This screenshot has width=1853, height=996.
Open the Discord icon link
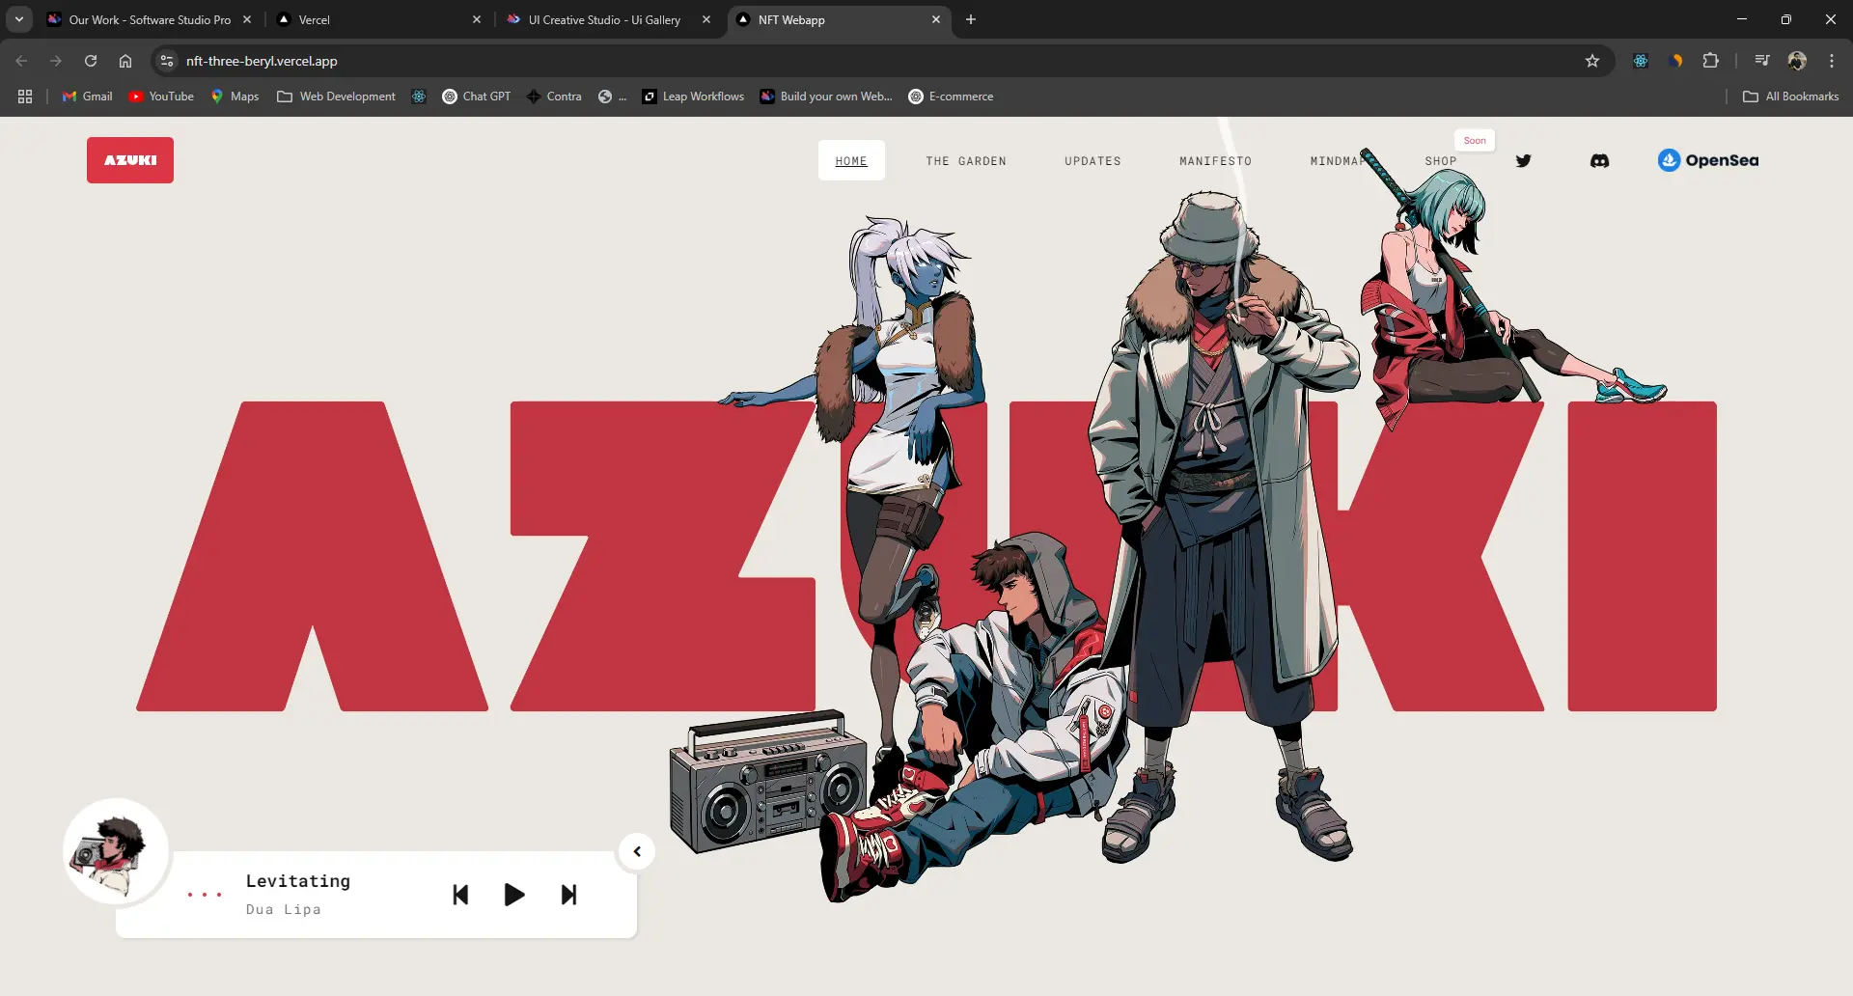(x=1599, y=160)
